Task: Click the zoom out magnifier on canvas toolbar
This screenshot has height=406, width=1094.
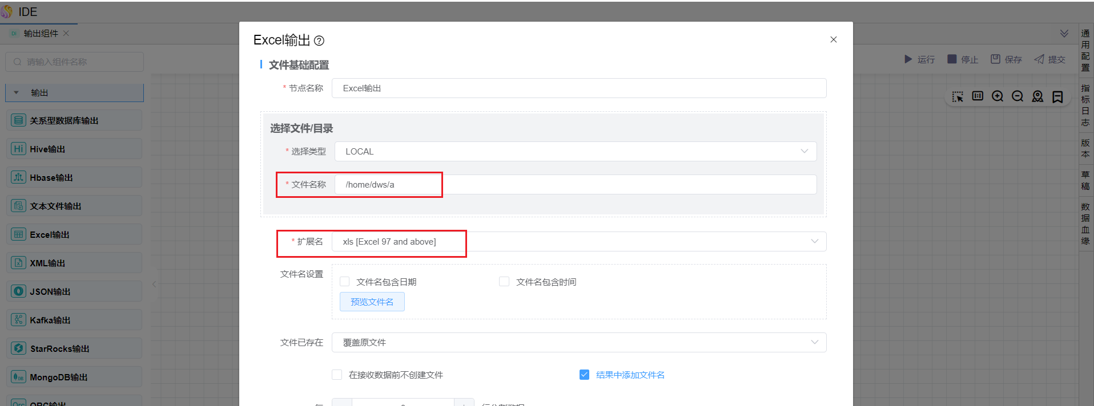Action: (1017, 96)
